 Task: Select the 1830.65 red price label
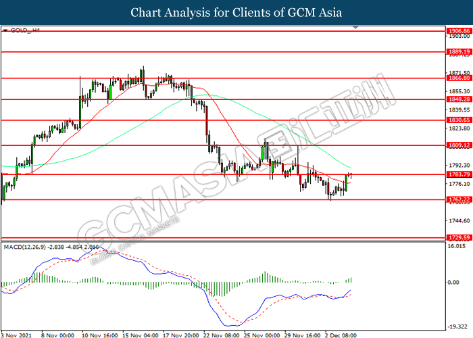point(459,120)
